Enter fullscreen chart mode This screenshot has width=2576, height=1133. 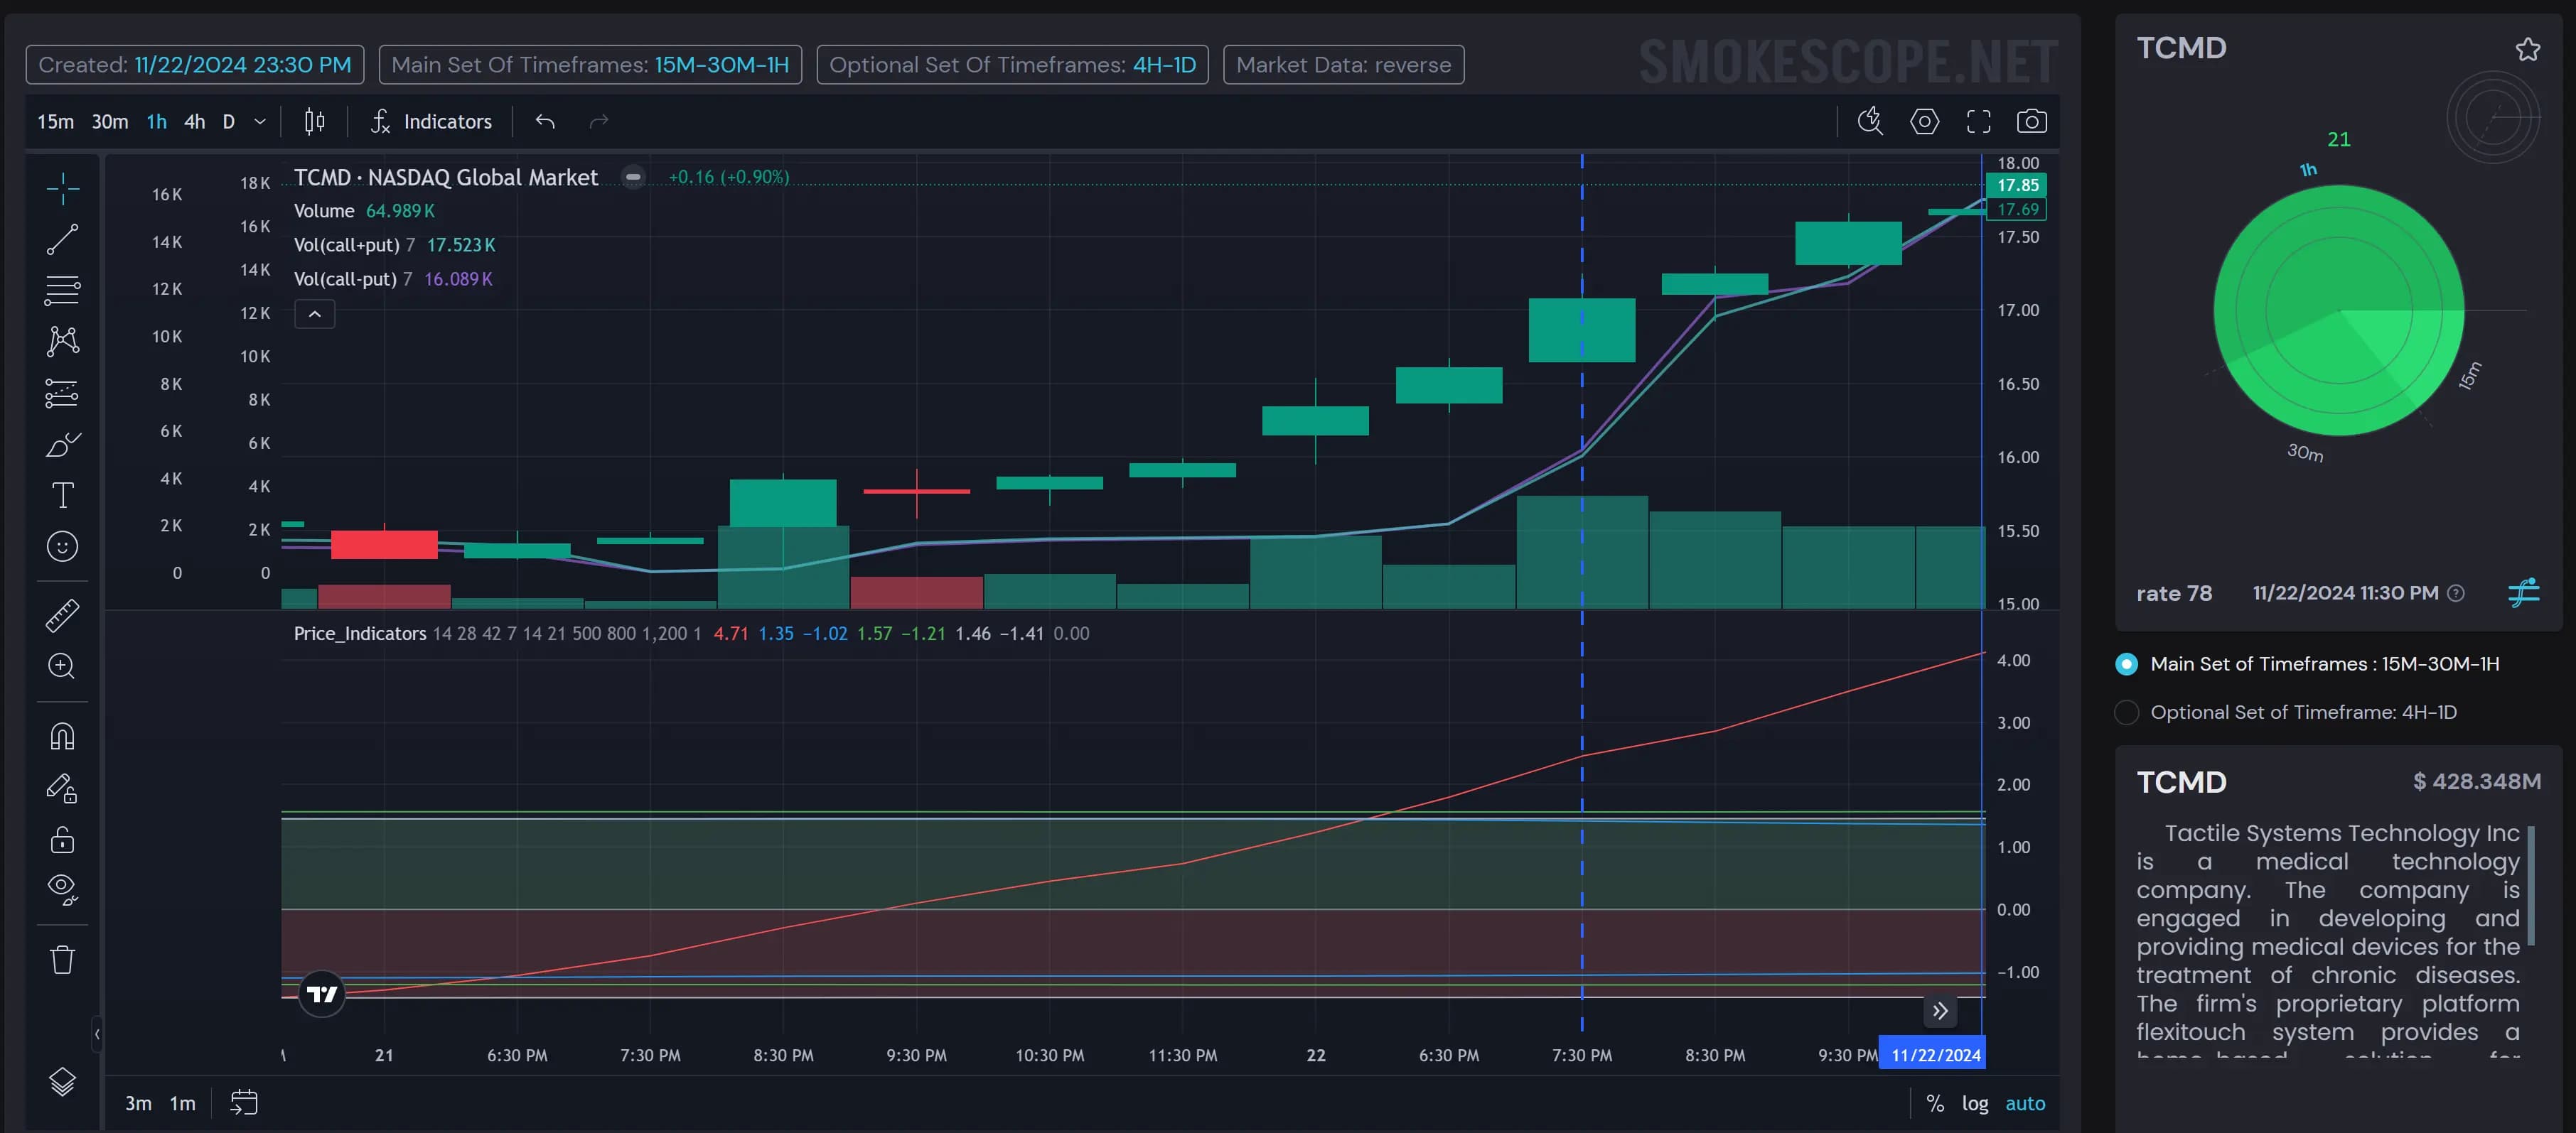click(1978, 122)
